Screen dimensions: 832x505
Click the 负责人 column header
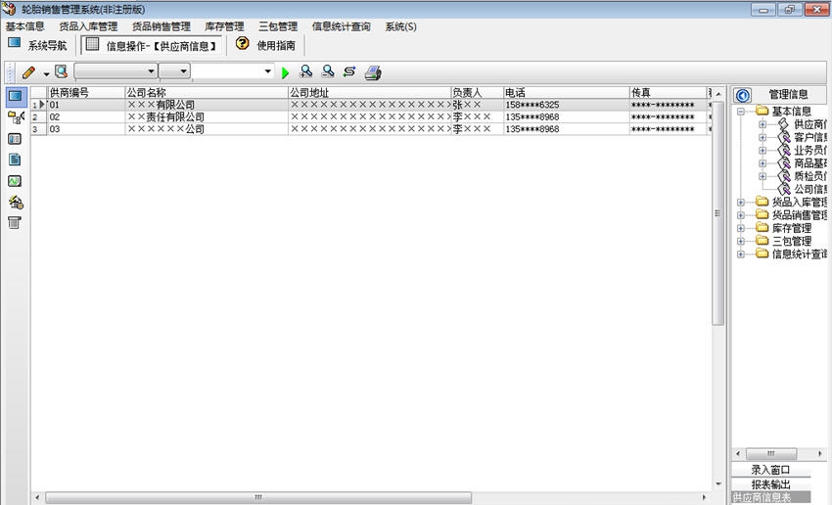point(477,93)
